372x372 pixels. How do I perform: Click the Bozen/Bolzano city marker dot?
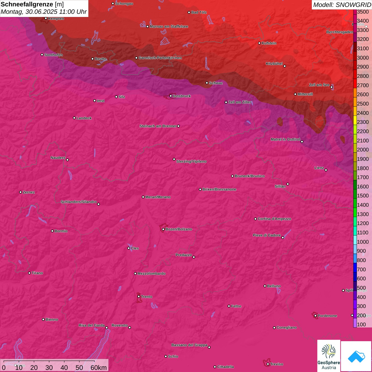tap(163, 229)
